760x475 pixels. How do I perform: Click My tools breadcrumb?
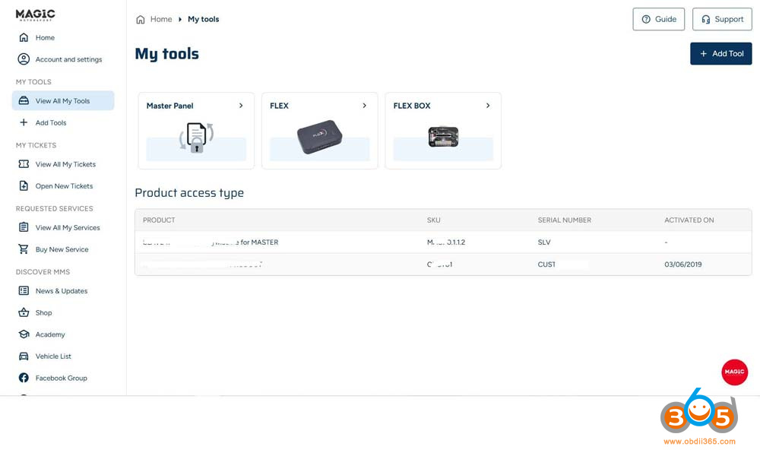(x=203, y=20)
